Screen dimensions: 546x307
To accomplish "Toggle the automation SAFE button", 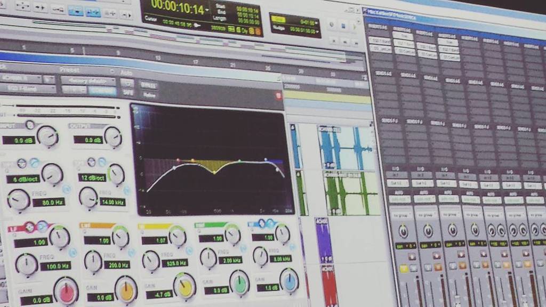I will click(128, 93).
